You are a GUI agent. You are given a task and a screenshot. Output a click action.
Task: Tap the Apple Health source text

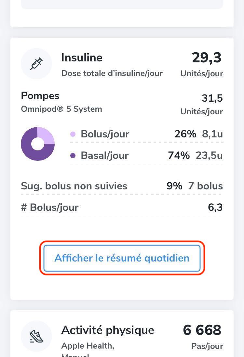tap(88, 346)
